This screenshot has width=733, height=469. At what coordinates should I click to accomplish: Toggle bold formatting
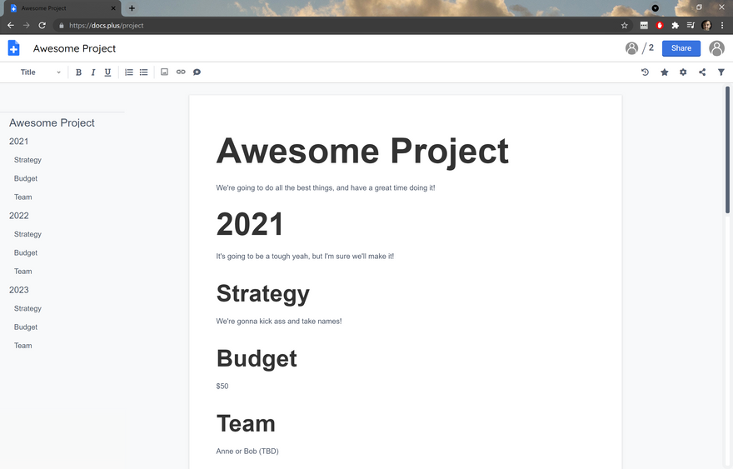pos(79,72)
